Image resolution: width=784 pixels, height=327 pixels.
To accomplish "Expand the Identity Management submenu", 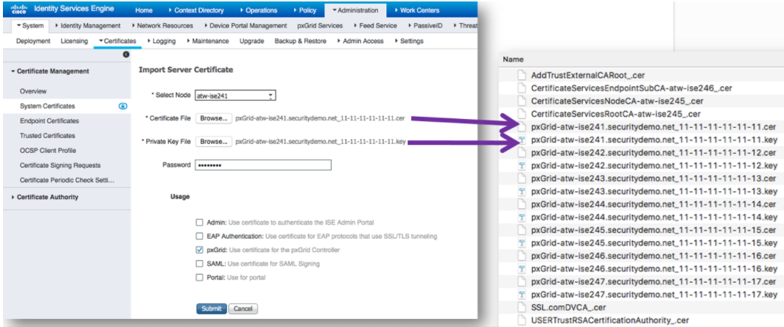I will tap(88, 26).
